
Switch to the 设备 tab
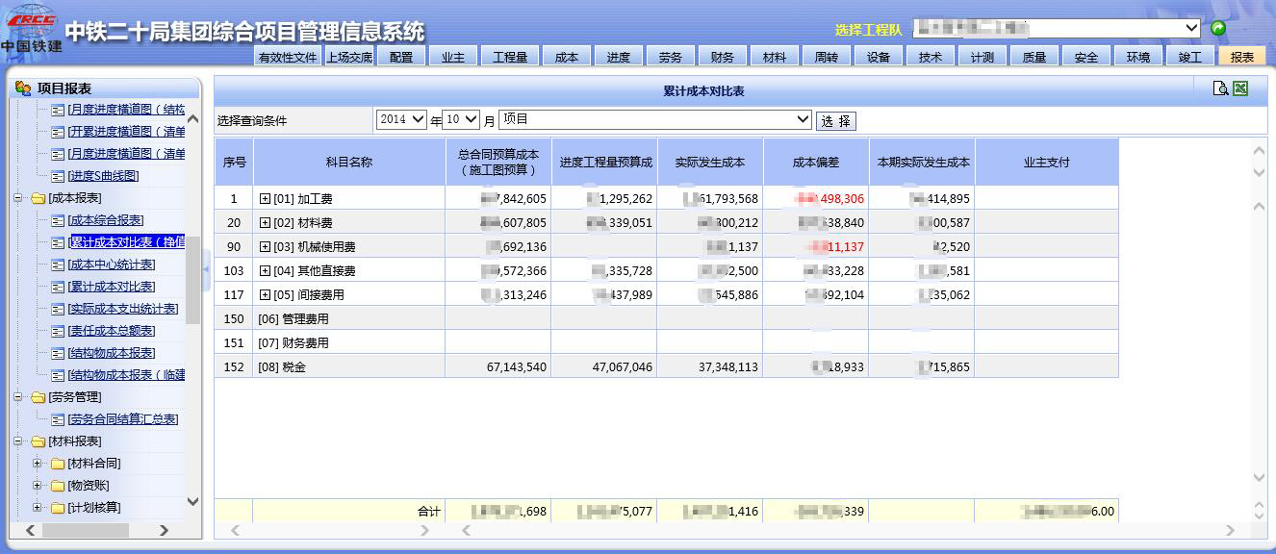tap(879, 57)
